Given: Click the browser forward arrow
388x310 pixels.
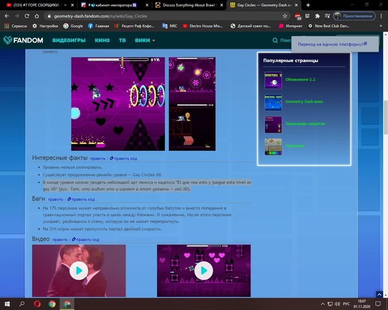Looking at the screenshot, I should tap(17, 16).
